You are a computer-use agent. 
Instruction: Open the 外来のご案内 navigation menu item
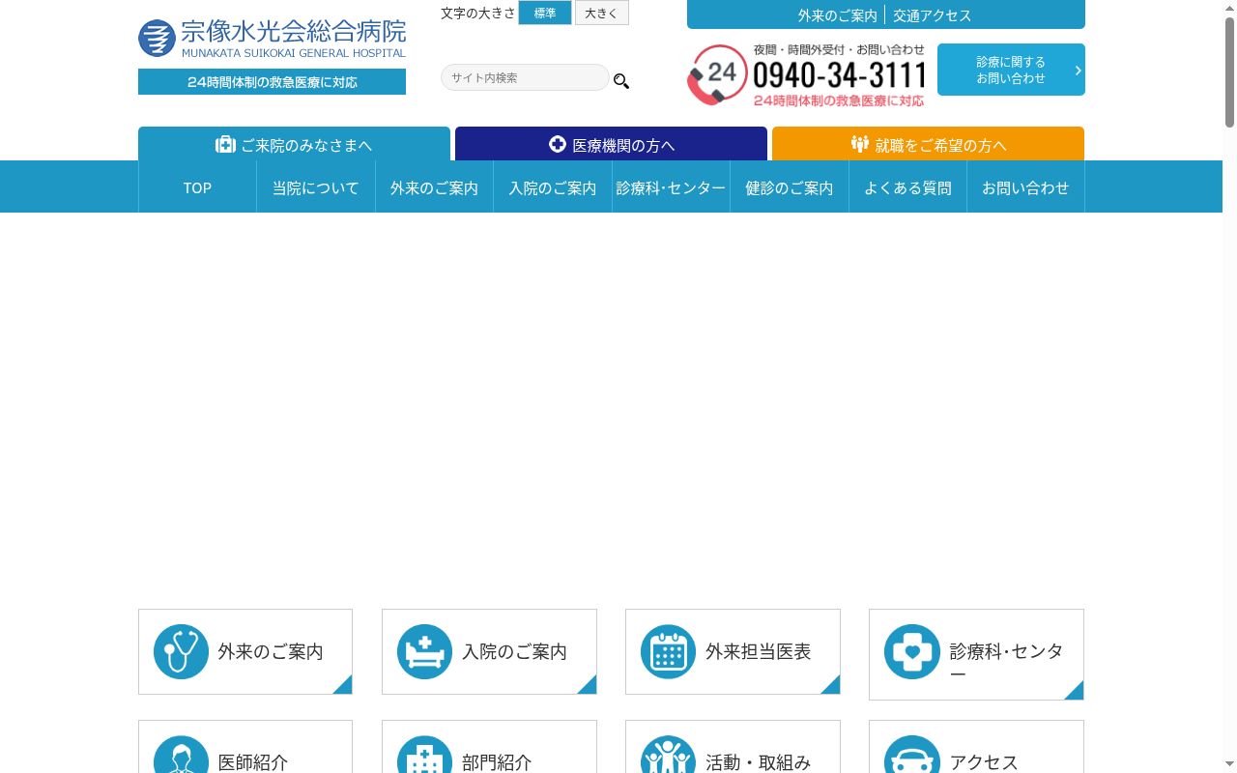(434, 187)
